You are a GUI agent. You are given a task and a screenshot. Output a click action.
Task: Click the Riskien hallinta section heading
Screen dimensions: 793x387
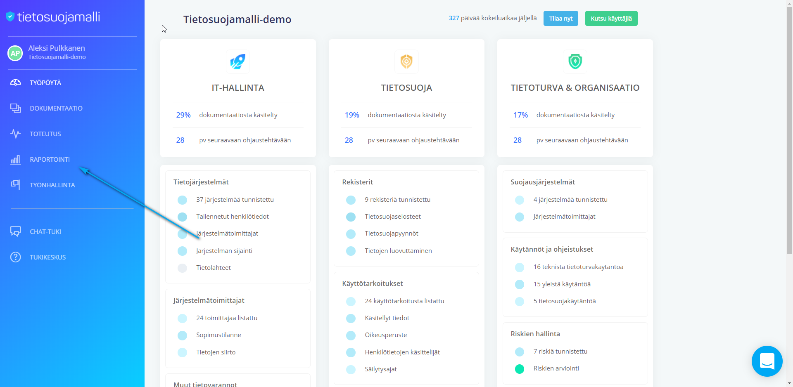pyautogui.click(x=535, y=333)
